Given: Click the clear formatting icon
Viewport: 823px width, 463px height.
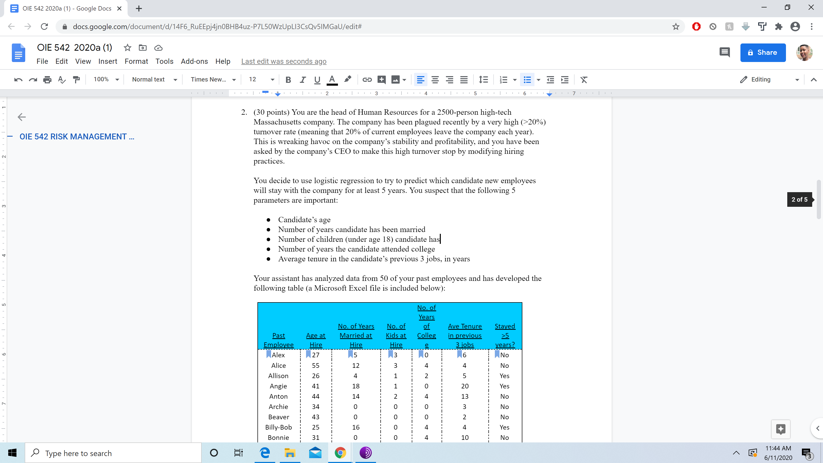Looking at the screenshot, I should [584, 79].
